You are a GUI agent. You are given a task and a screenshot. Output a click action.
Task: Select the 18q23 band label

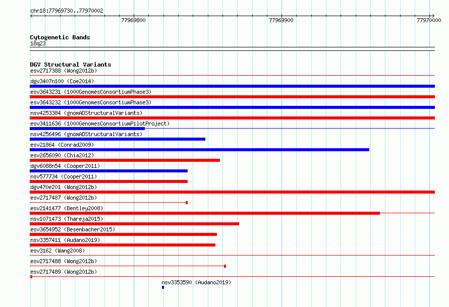pyautogui.click(x=38, y=43)
